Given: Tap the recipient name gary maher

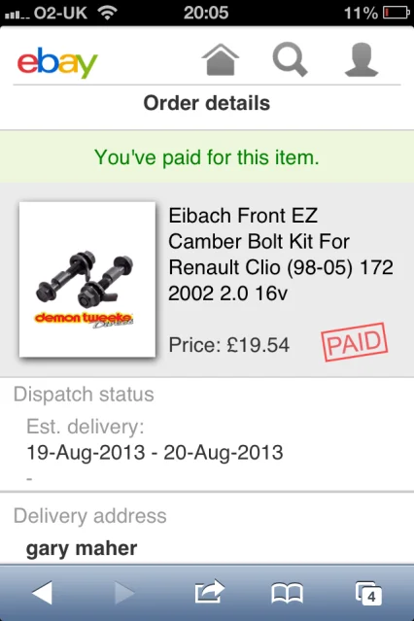Looking at the screenshot, I should click(x=82, y=548).
